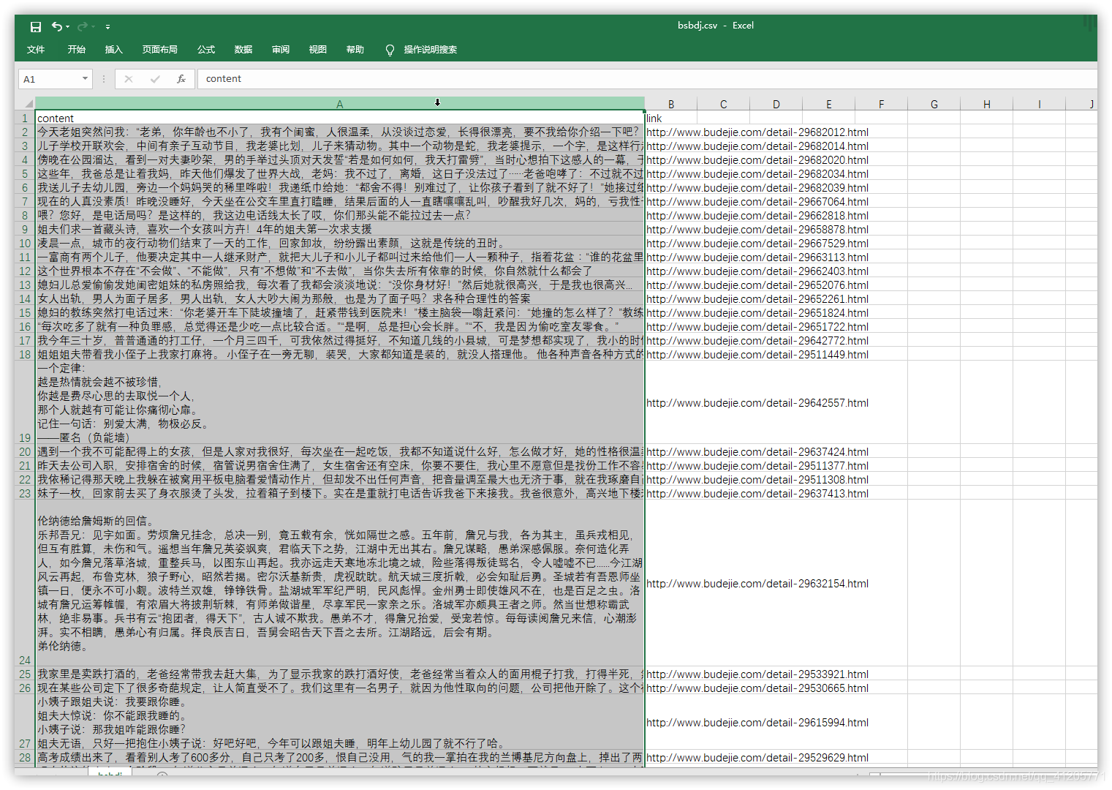Click link cell ending 29651722.html
This screenshot has height=790, width=1112.
(x=757, y=326)
